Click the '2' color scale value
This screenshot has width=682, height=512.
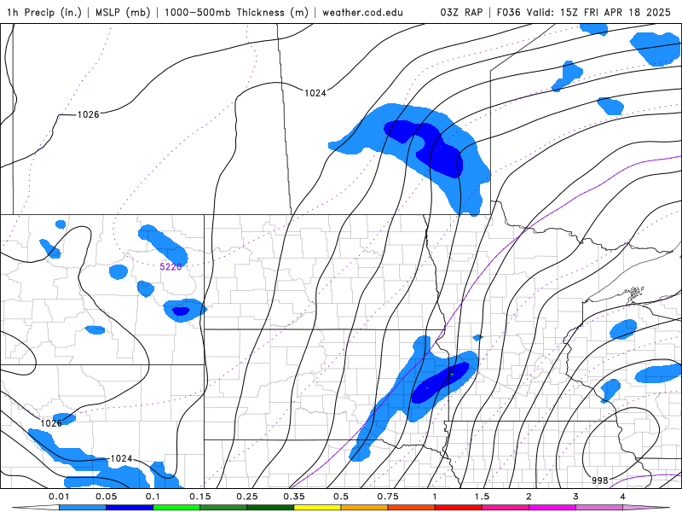coord(529,497)
